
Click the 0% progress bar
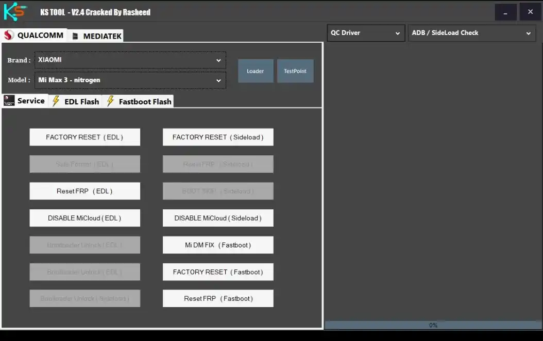pyautogui.click(x=433, y=325)
